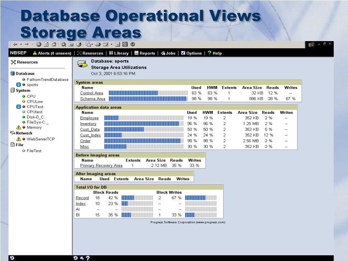
Task: Open the Schema Area link
Action: click(93, 99)
